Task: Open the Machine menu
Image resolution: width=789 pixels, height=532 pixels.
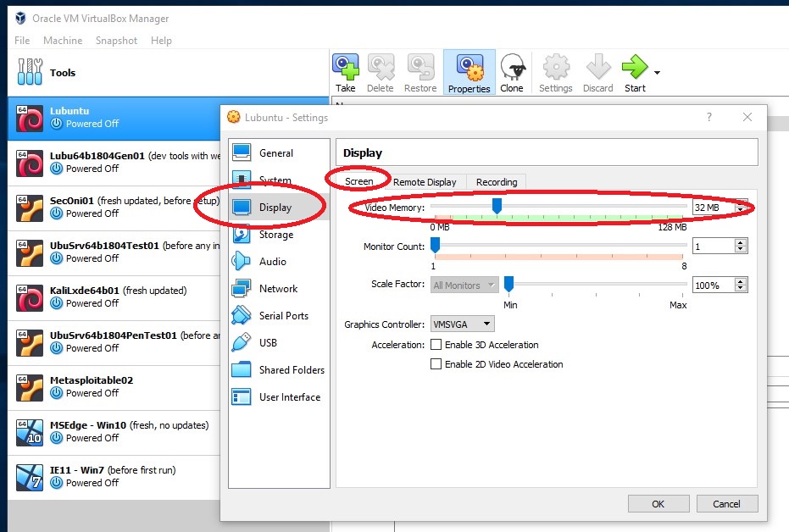Action: point(62,40)
